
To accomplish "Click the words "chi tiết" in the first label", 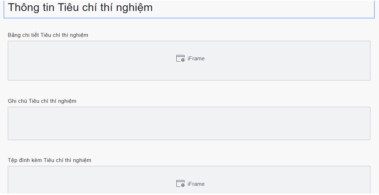I will (31, 35).
